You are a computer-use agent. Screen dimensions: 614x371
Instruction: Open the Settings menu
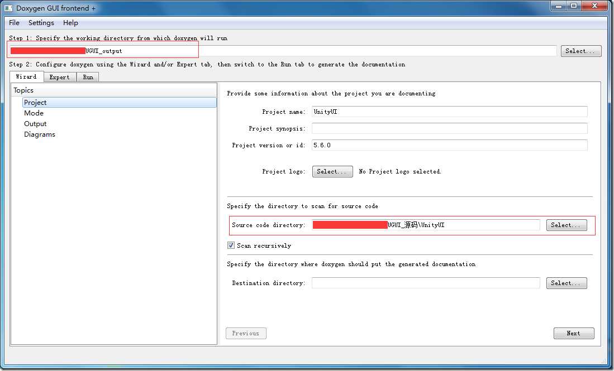(x=41, y=23)
